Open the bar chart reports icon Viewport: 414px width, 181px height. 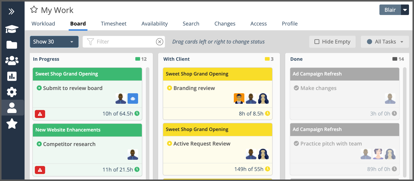point(12,76)
